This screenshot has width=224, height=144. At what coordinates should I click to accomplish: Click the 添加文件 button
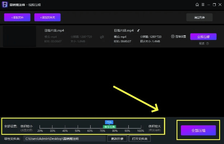17,17
